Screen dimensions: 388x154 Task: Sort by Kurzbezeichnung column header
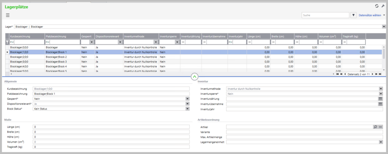(27, 36)
